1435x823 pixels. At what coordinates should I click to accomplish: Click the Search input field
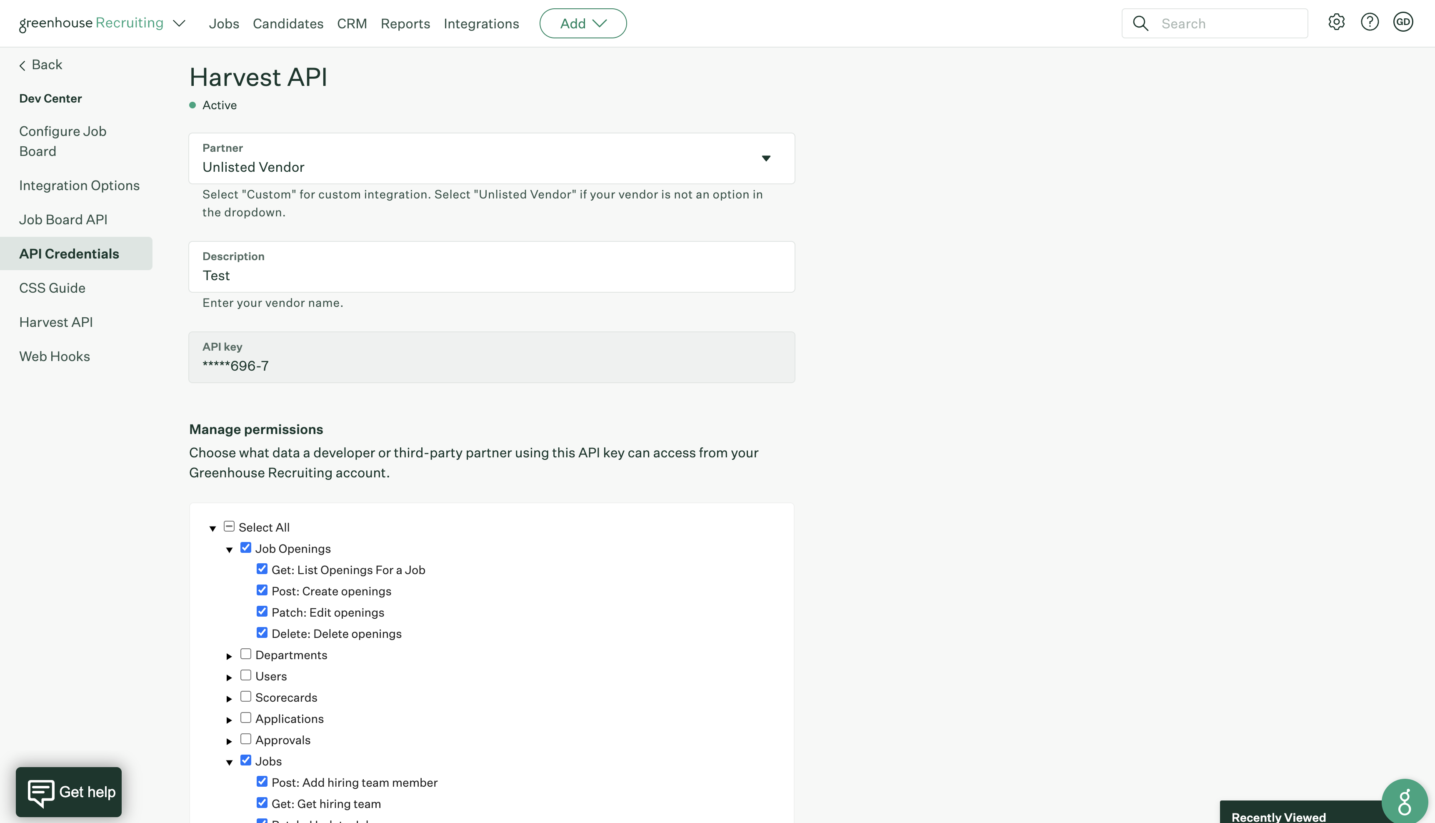1214,23
